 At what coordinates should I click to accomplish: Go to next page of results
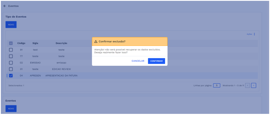254,85
